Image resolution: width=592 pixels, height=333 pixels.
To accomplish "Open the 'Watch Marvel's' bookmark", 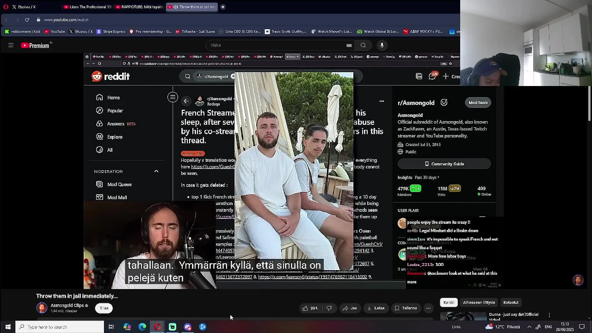I will click(332, 31).
